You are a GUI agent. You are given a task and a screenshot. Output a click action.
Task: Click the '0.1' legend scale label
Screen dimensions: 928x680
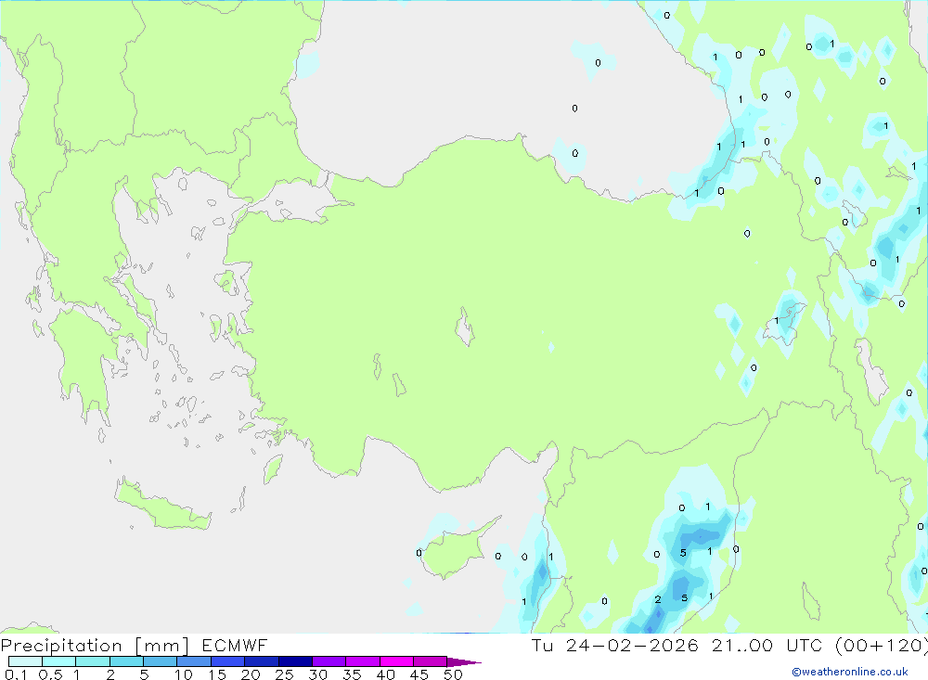click(16, 674)
